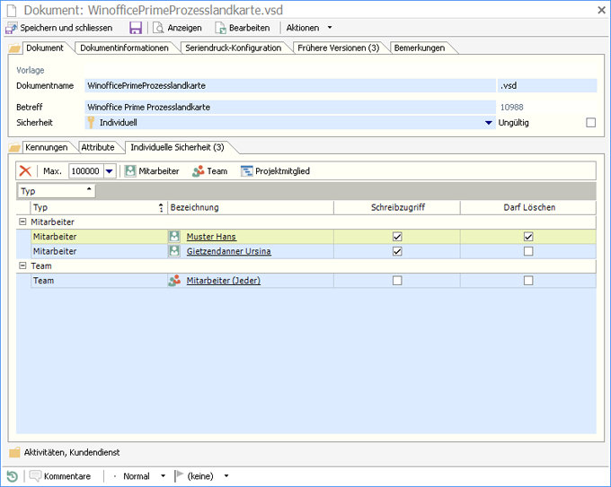Click the Kommentare speech bubble icon
The image size is (611, 487).
point(35,476)
